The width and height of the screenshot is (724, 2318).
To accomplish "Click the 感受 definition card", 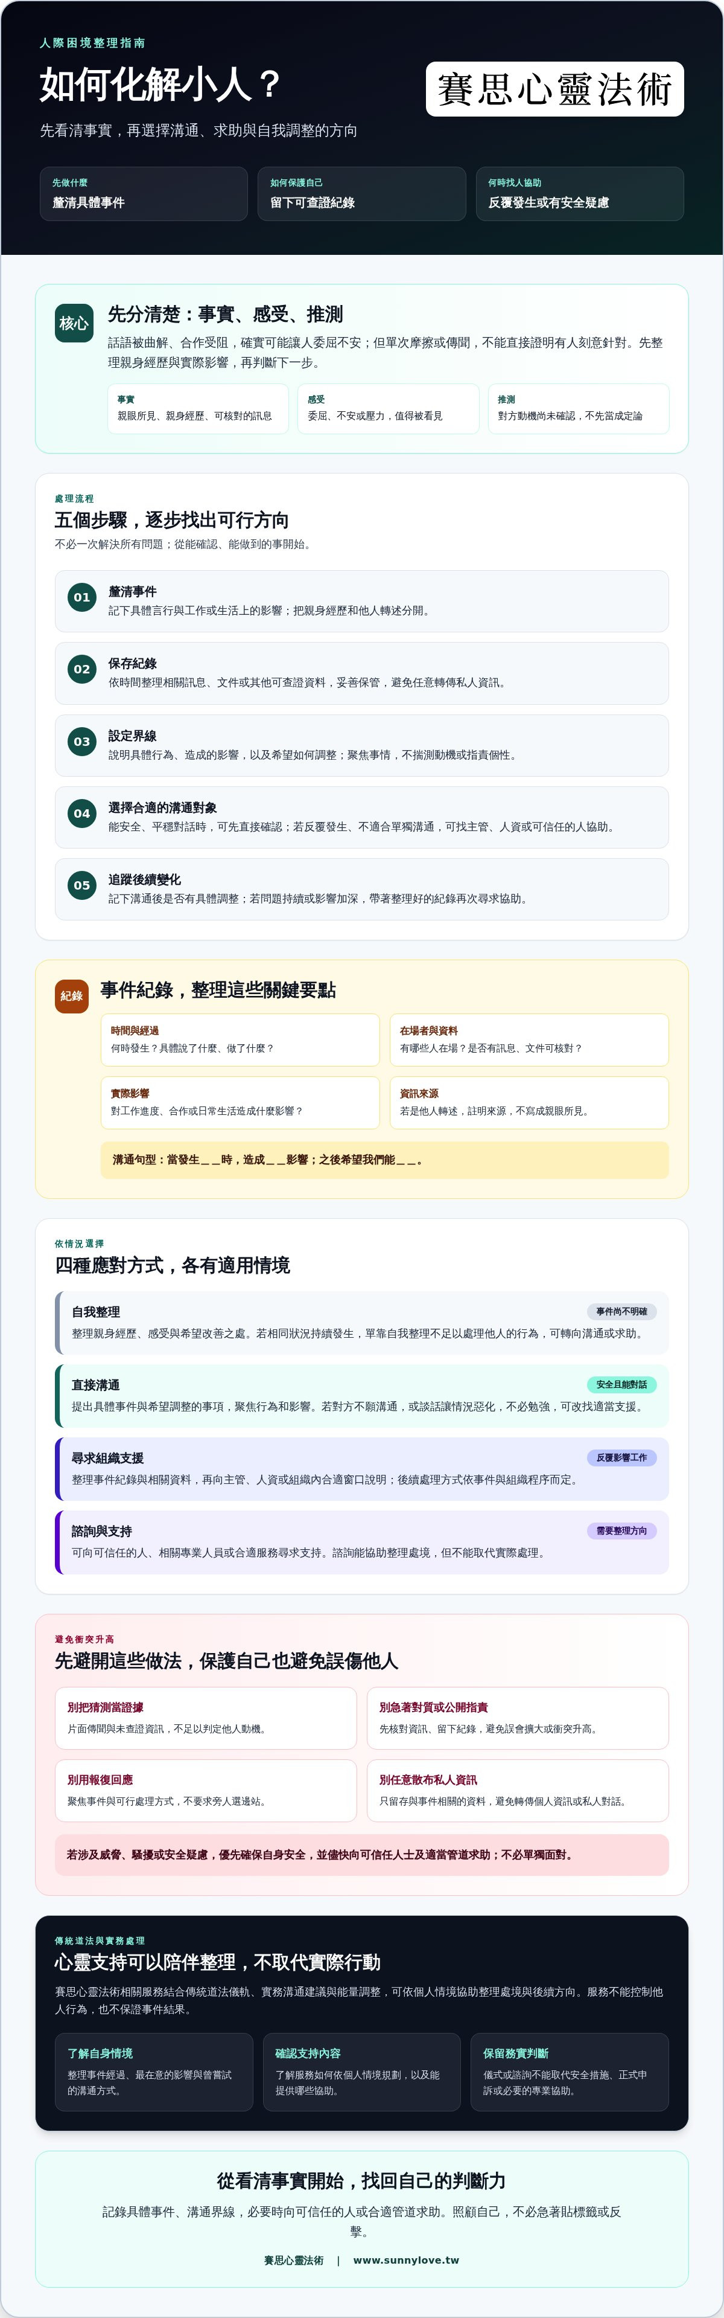I will (389, 408).
